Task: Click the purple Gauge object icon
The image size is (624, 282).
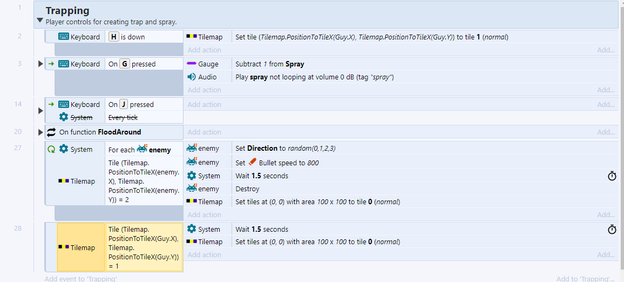Action: 192,64
